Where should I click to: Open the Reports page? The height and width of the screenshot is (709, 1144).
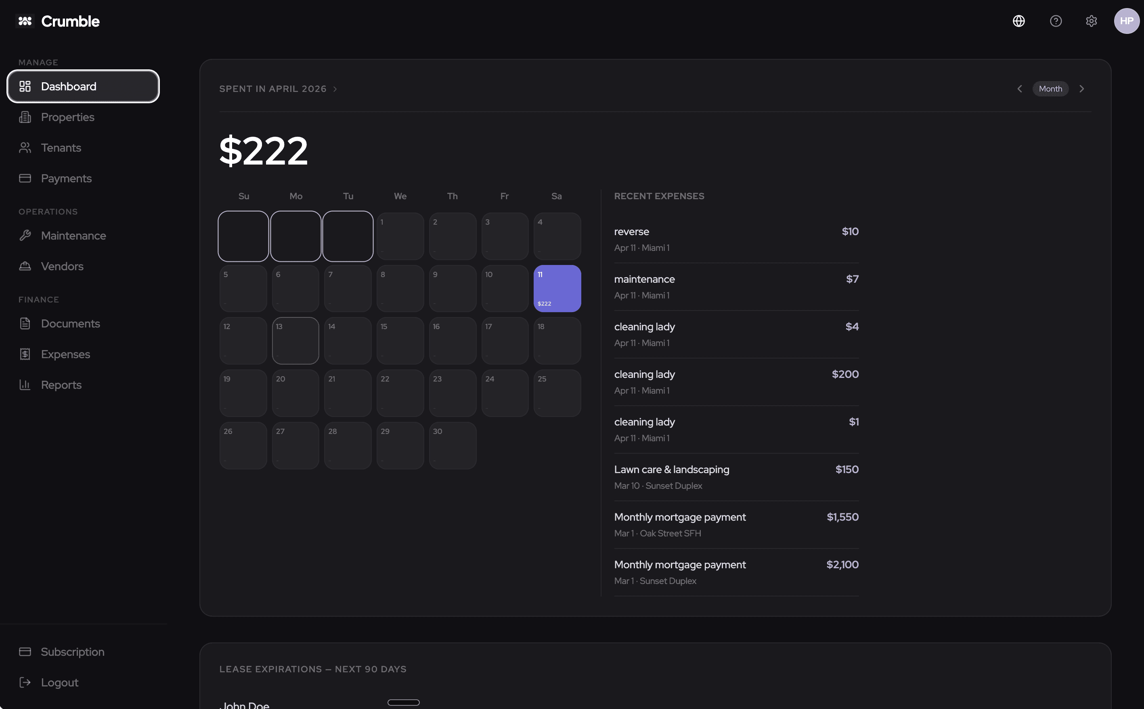click(x=61, y=384)
